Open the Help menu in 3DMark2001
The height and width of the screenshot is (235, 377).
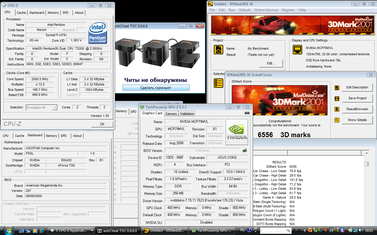[302, 10]
